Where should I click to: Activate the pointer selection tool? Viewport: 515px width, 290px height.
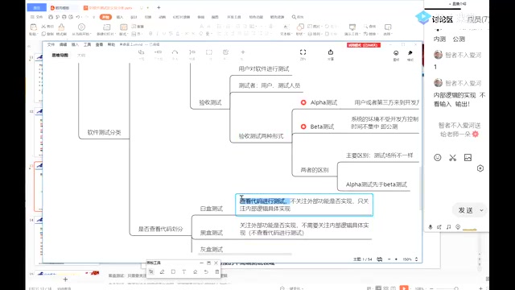(151, 272)
